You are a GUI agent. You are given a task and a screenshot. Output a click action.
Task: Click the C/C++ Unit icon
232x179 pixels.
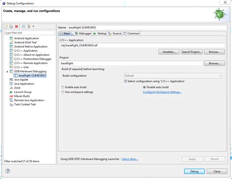[11, 67]
